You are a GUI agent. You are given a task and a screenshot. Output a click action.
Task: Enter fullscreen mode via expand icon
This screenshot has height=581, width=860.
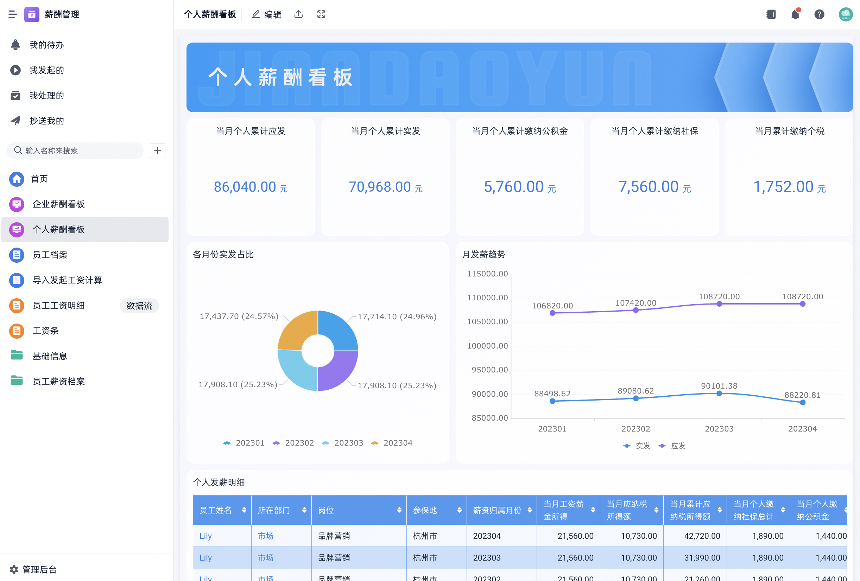[321, 14]
